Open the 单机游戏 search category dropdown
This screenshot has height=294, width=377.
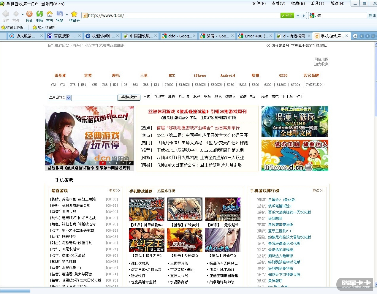(68, 98)
